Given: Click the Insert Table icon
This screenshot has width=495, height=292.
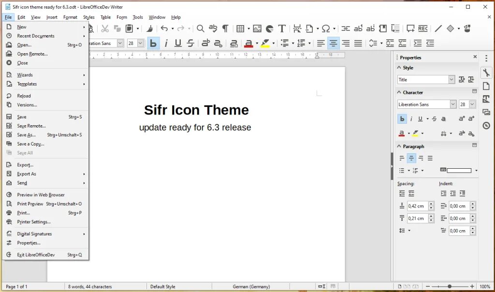Looking at the screenshot, I should [x=240, y=29].
